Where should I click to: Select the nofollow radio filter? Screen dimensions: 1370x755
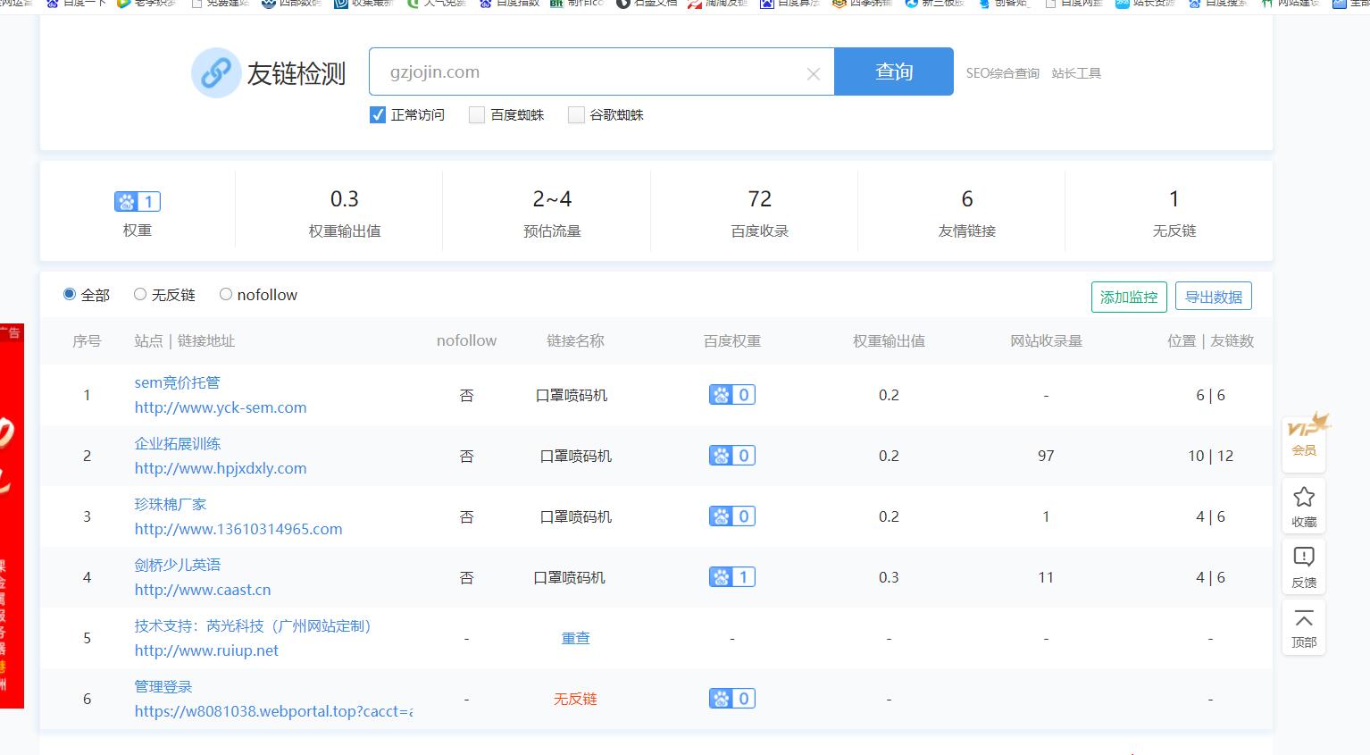click(226, 294)
